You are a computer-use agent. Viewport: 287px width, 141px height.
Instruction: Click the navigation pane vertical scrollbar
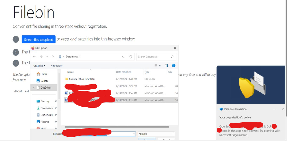click(x=59, y=86)
